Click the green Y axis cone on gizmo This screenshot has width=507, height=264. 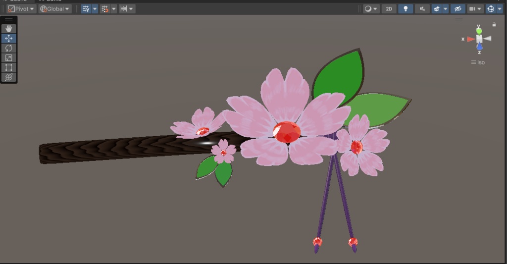[x=479, y=31]
